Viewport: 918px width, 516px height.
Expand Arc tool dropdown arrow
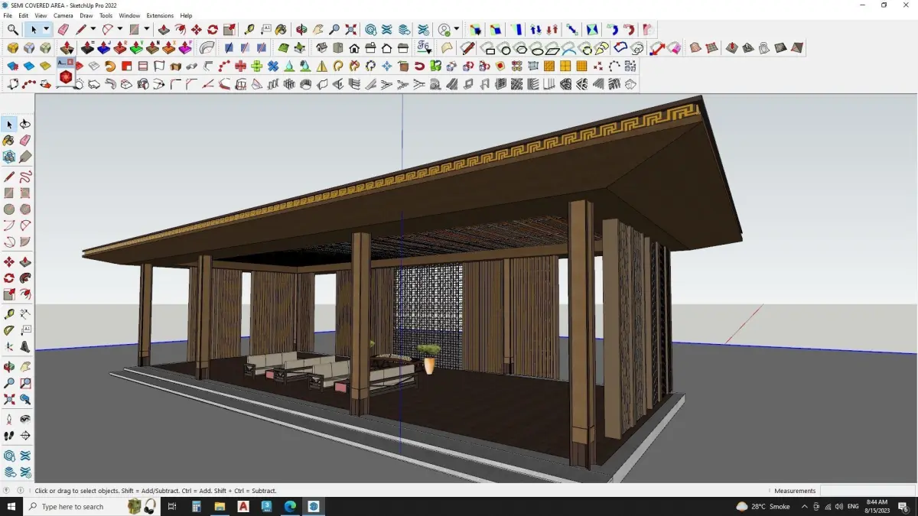[x=119, y=29]
